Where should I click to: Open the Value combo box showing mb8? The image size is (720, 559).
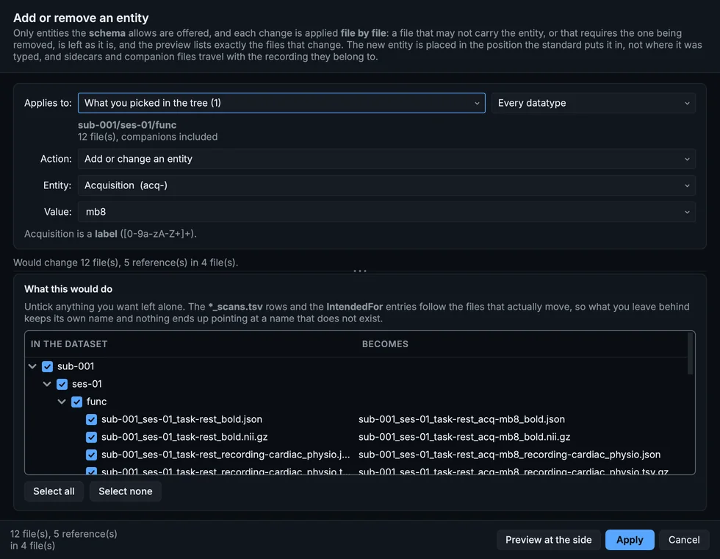[x=386, y=212]
